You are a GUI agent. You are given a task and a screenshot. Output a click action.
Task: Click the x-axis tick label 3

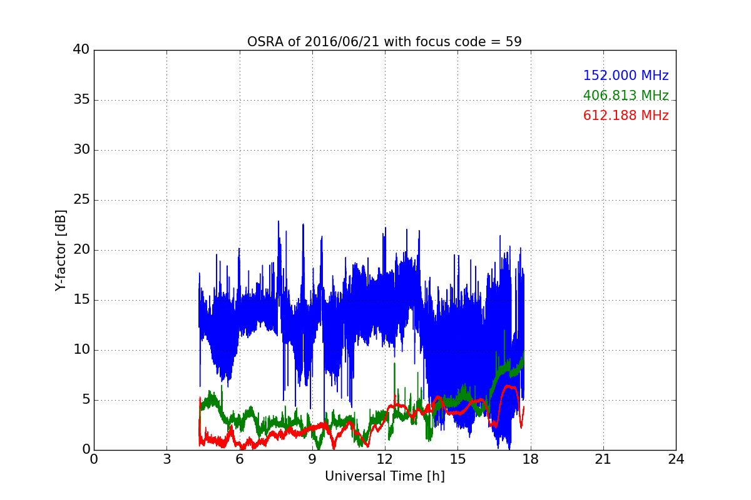(166, 459)
